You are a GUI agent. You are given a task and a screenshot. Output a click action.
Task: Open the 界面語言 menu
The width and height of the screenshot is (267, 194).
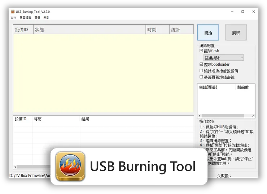(x=25, y=18)
